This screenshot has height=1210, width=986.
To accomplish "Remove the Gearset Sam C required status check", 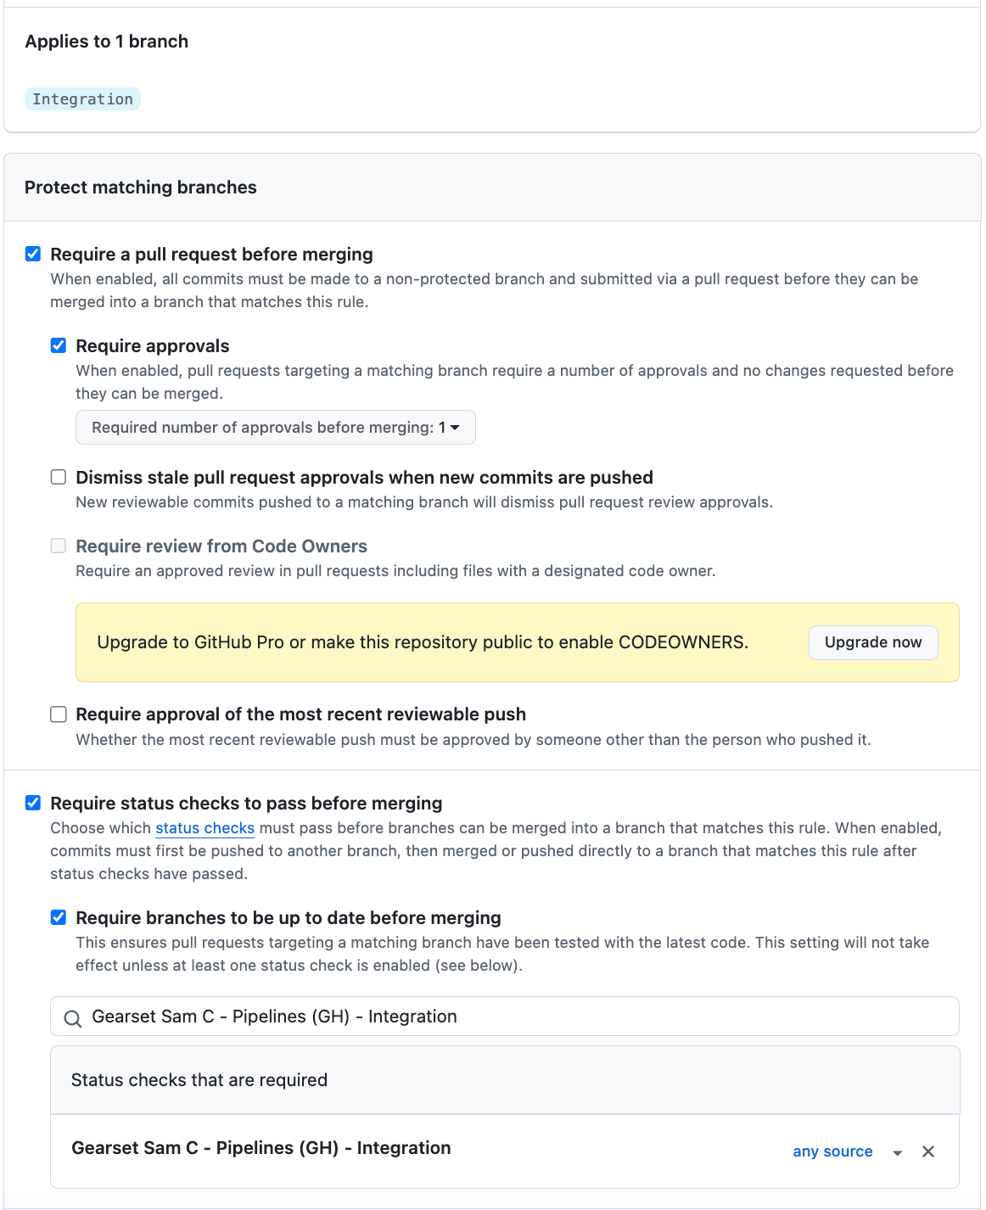I will 928,1151.
